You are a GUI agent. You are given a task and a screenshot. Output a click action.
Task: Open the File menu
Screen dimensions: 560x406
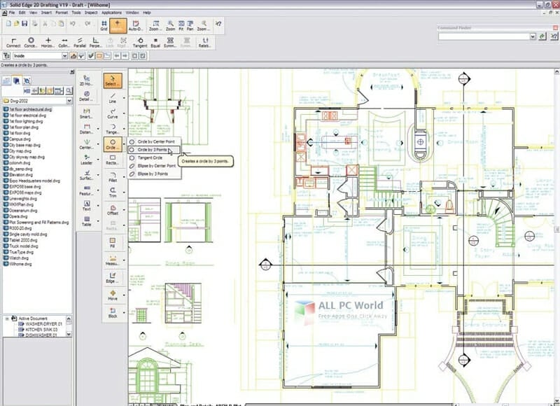pos(12,13)
